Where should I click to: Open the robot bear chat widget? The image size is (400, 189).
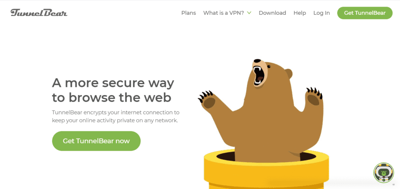click(x=384, y=173)
